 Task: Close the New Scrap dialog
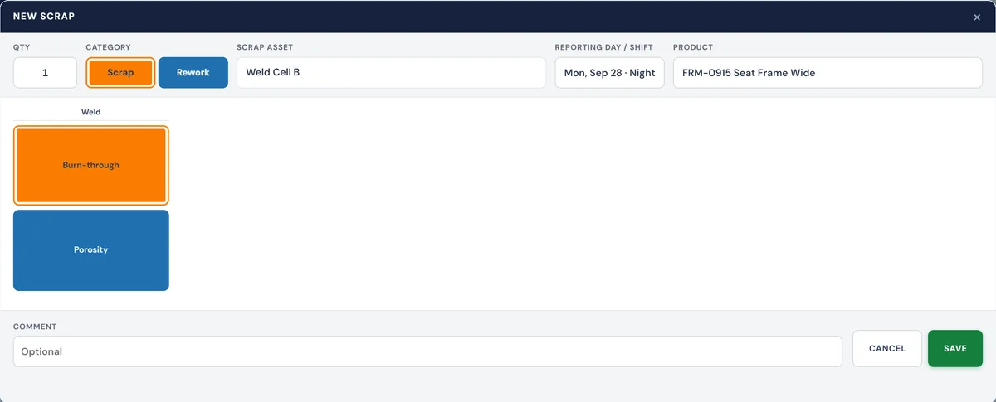pos(977,17)
